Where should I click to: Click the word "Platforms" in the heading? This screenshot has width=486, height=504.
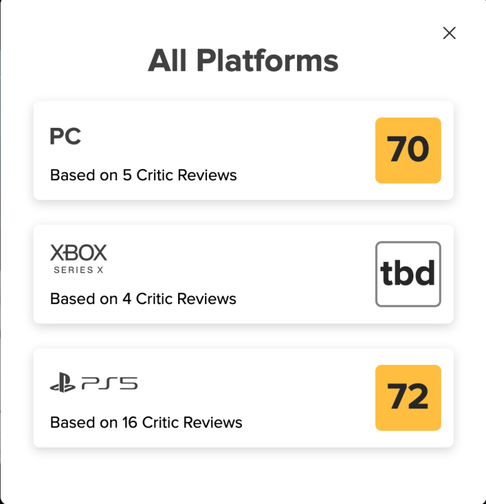click(267, 61)
